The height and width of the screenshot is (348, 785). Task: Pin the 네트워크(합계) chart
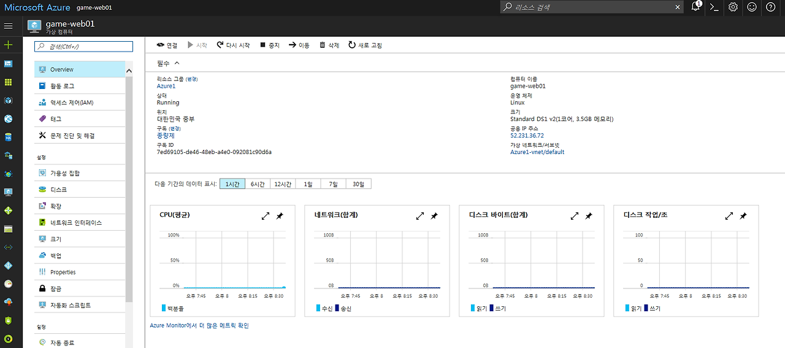click(434, 216)
